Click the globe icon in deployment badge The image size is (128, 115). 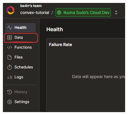pos(59,13)
